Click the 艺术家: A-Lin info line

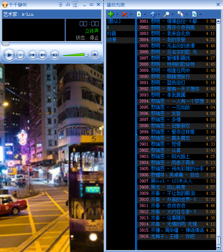(18, 14)
